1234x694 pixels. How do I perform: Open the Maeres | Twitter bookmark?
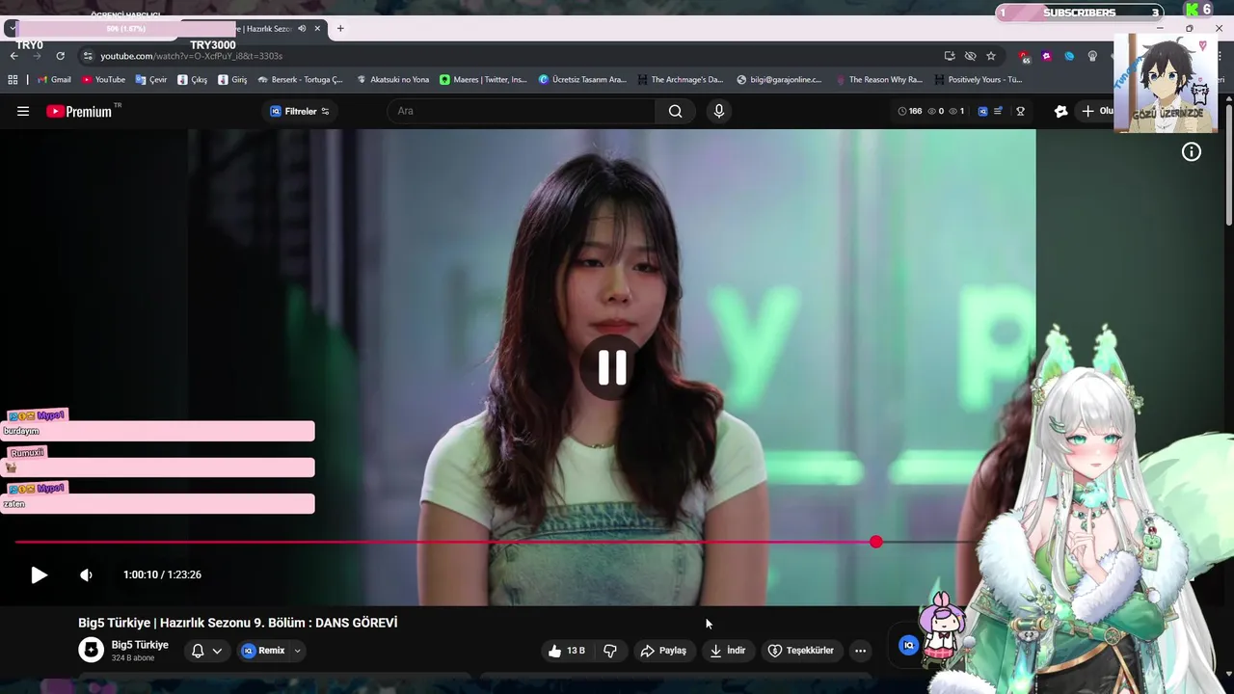[483, 80]
